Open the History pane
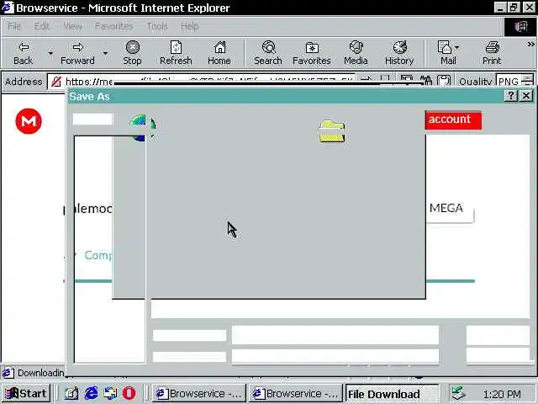This screenshot has width=538, height=404. coord(399,53)
